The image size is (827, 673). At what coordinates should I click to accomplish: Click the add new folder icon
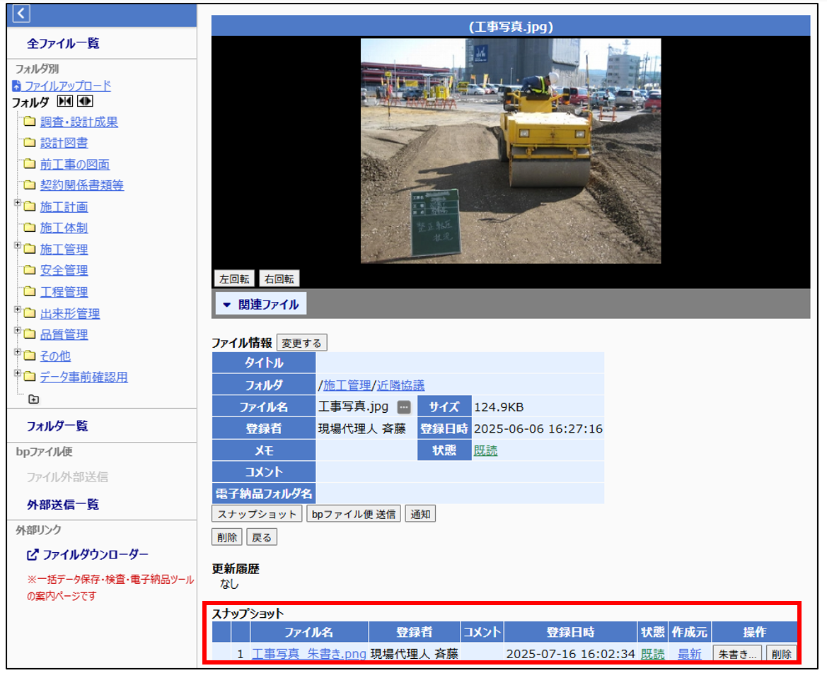33,399
